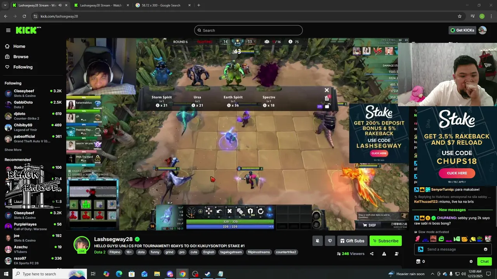Image resolution: width=497 pixels, height=279 pixels.
Task: Report stream via warning triangle icon
Action: (384, 254)
